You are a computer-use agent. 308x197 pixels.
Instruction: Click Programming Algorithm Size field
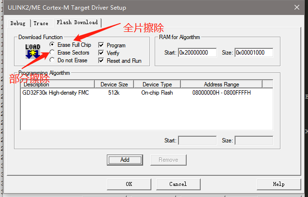pyautogui.click(x=254, y=141)
